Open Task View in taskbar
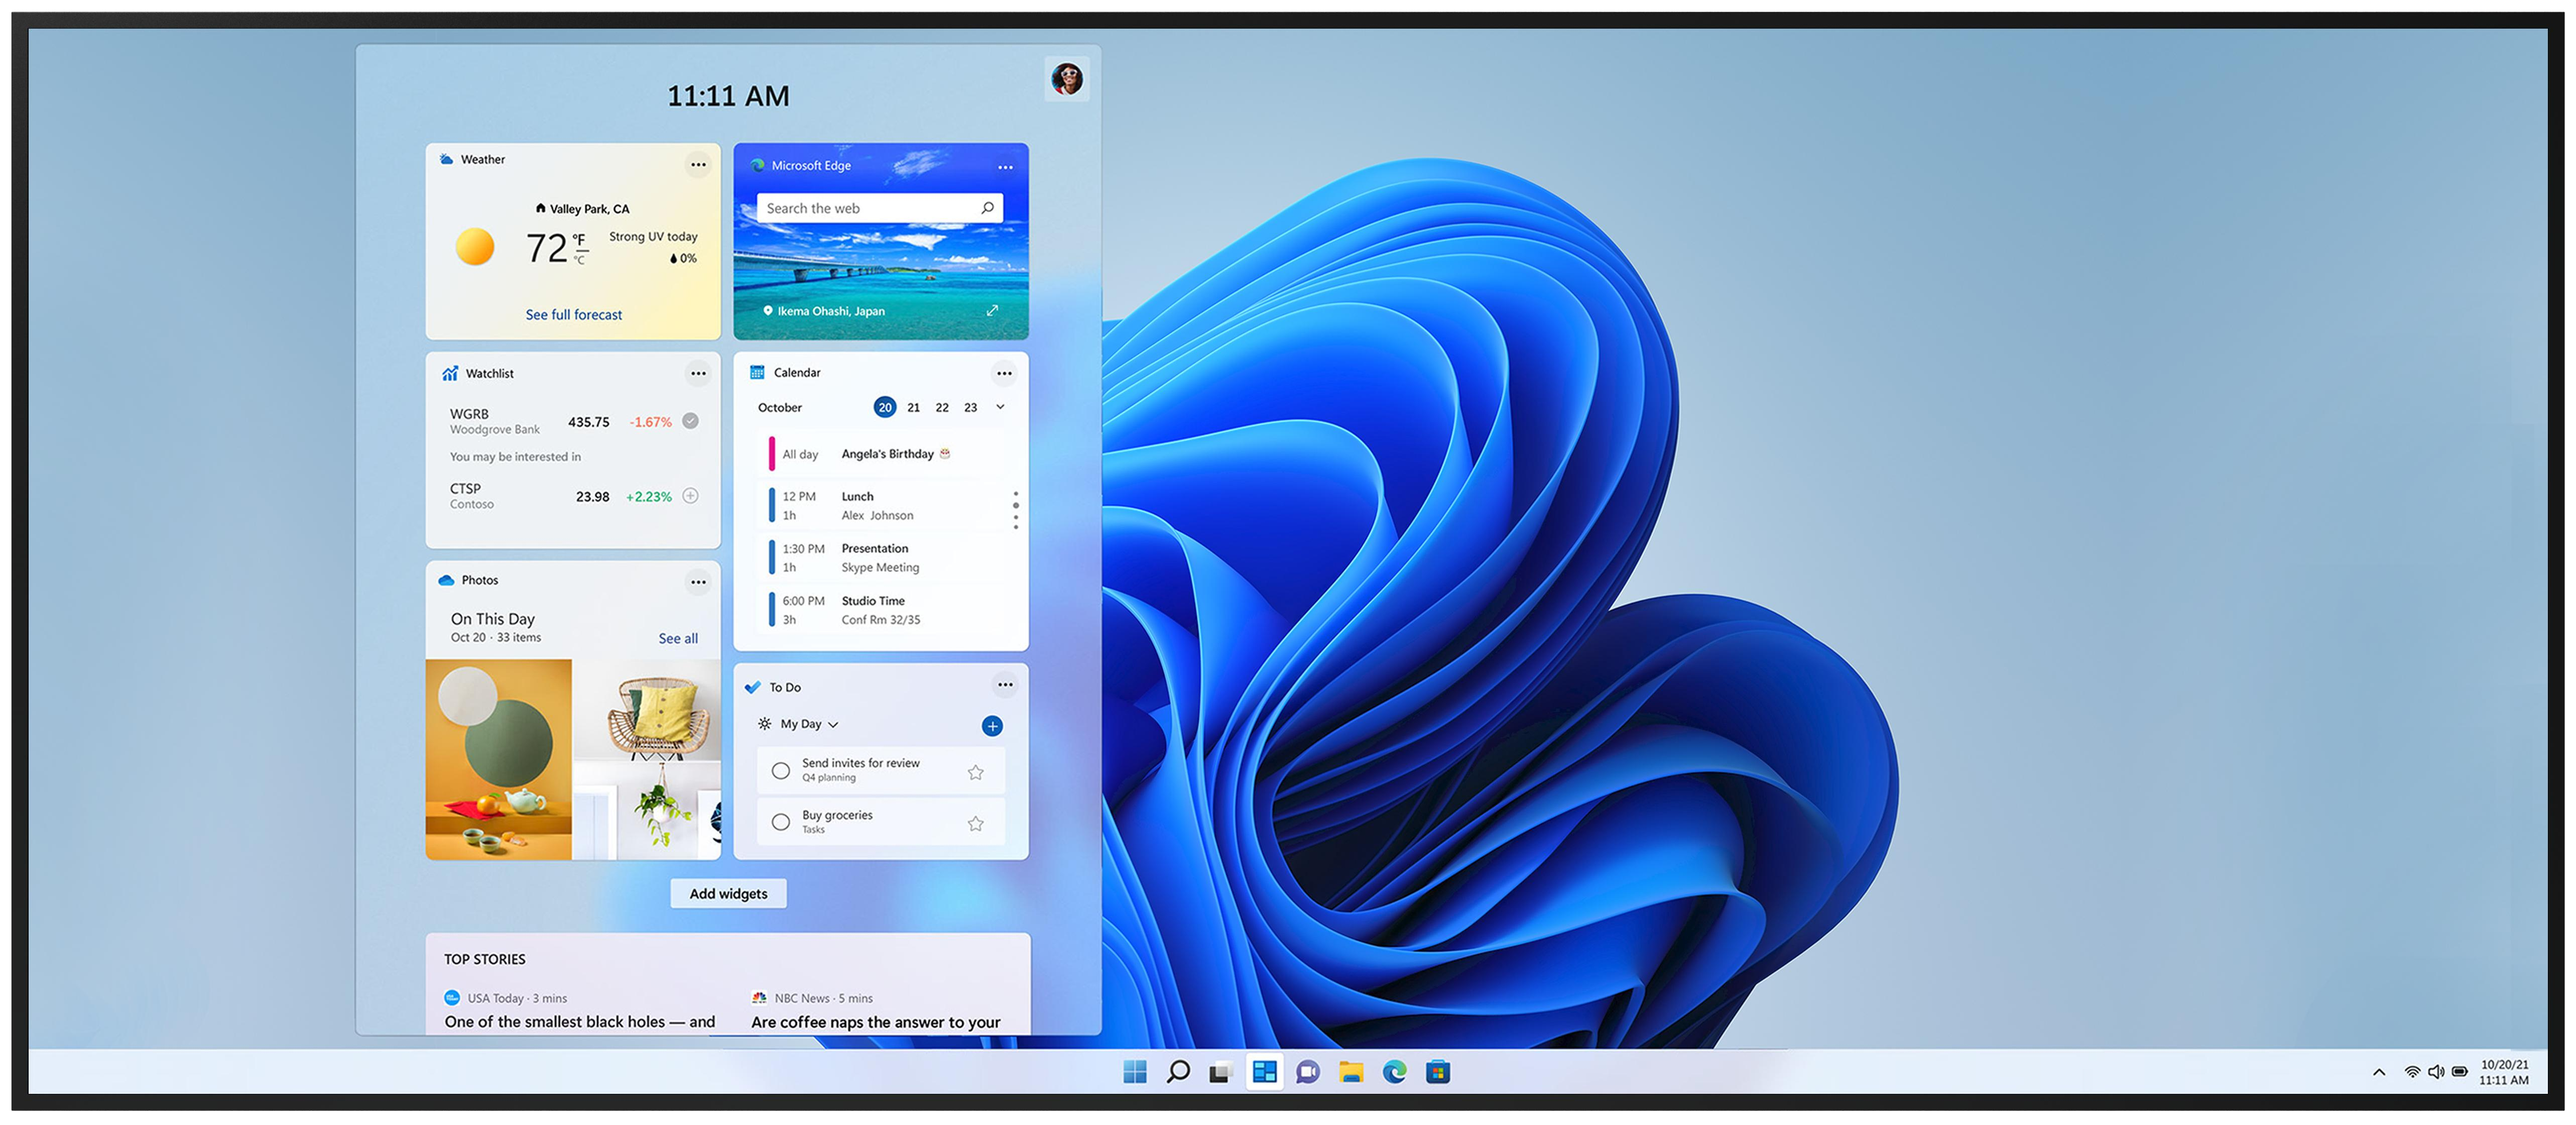 1221,1072
